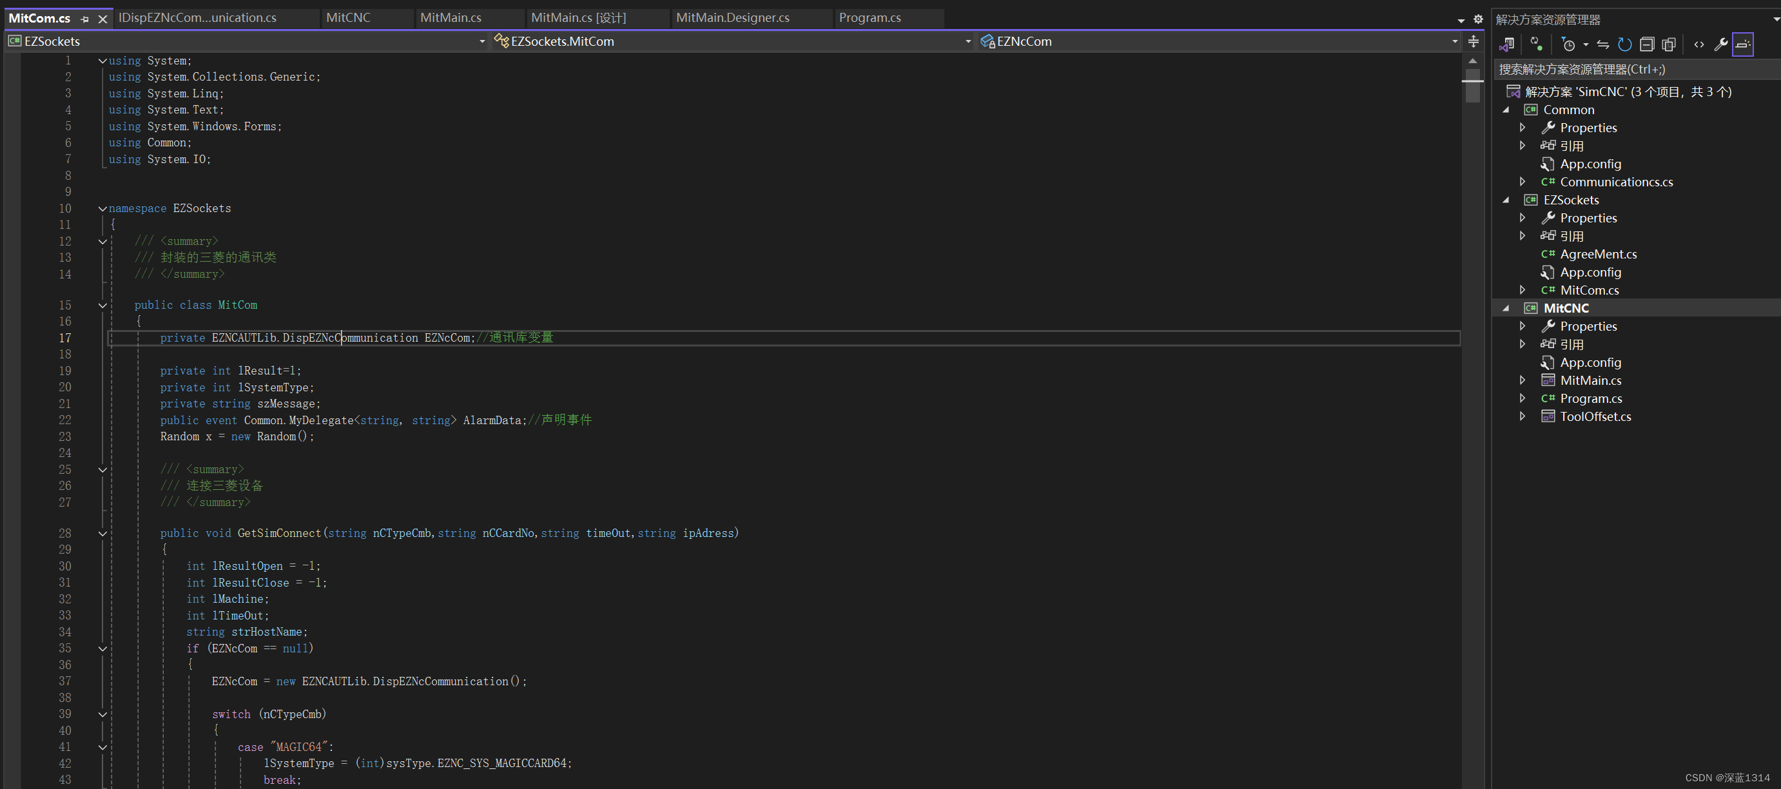The width and height of the screenshot is (1781, 789).
Task: Click the vertical scrollbar thumb of the editor
Action: click(1473, 84)
